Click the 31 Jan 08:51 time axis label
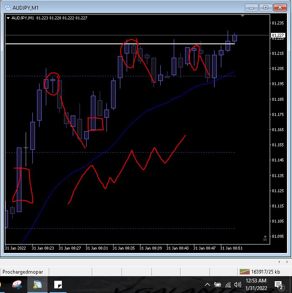Viewport: 292px width, 293px height. tap(231, 248)
